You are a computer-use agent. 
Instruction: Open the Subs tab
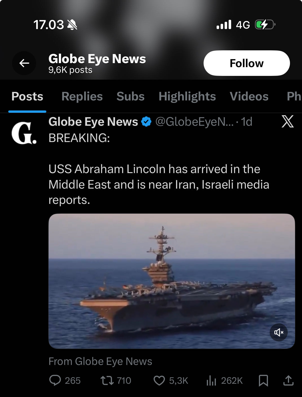(x=130, y=96)
